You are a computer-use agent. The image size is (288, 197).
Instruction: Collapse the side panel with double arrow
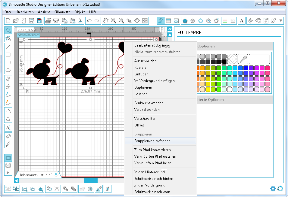pos(170,29)
